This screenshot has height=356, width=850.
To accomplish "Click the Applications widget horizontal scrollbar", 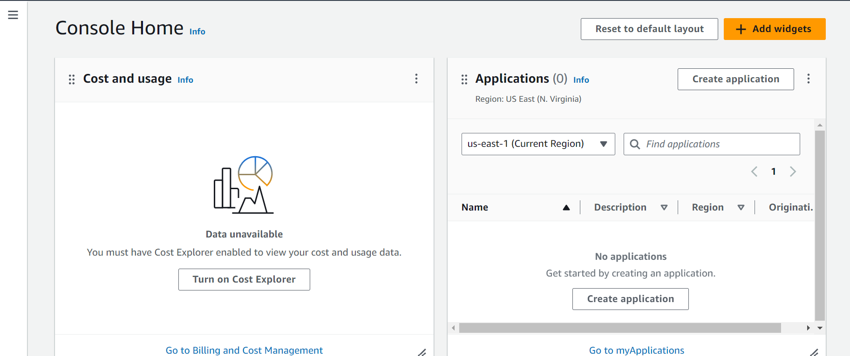I will tap(619, 328).
